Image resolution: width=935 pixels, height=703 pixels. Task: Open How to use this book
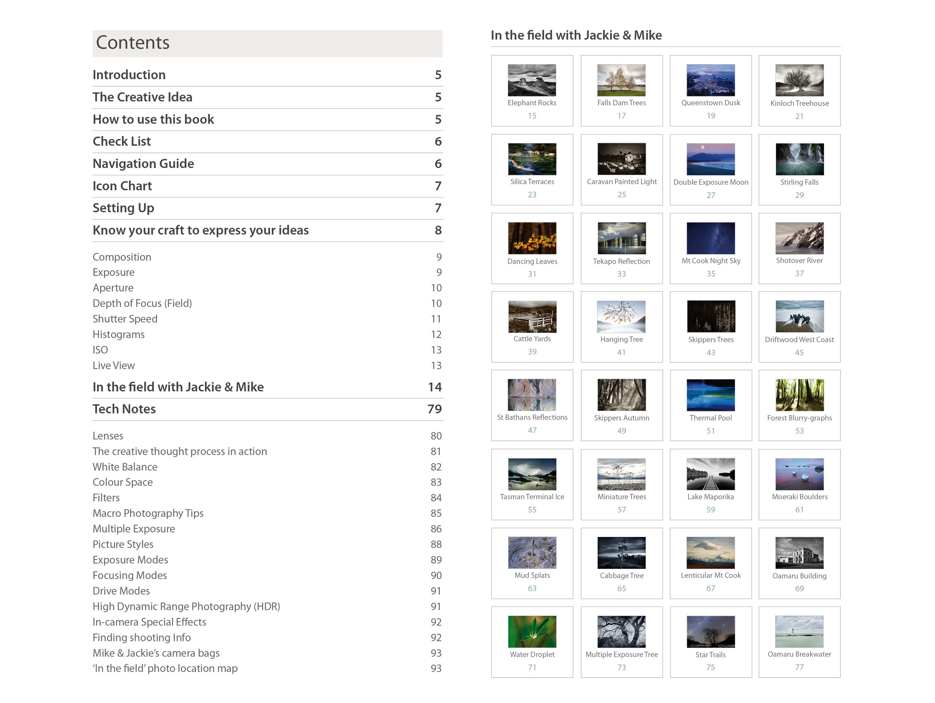(267, 120)
